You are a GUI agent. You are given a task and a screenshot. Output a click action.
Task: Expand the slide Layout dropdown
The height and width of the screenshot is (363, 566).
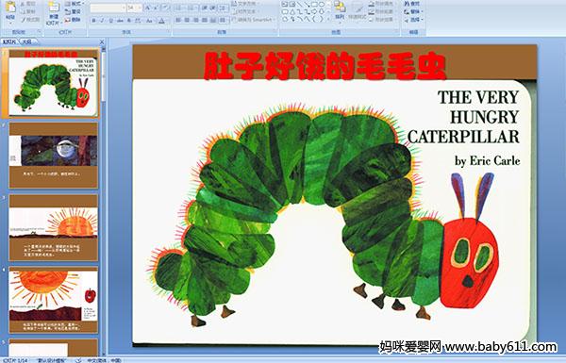coord(75,4)
